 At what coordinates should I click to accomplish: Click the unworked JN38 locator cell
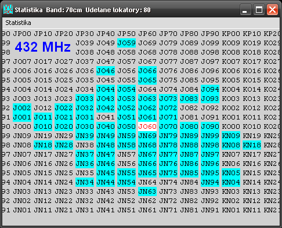pyautogui.click(x=85, y=145)
